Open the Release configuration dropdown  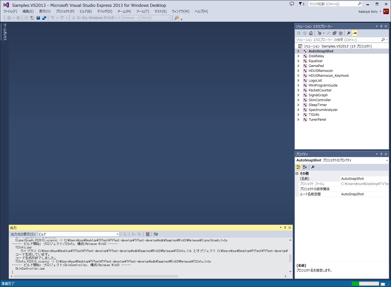[x=130, y=18]
